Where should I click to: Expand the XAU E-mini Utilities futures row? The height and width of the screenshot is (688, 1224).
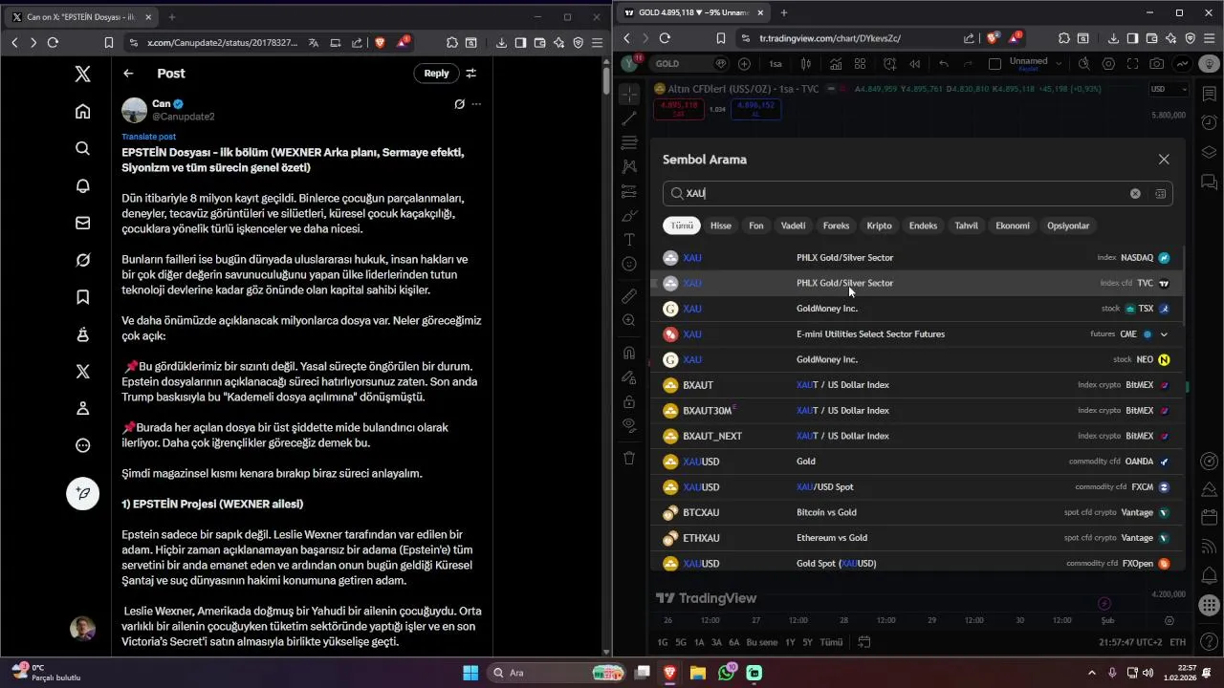1164,334
